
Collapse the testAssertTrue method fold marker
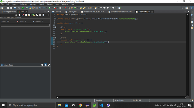[x=56, y=27]
